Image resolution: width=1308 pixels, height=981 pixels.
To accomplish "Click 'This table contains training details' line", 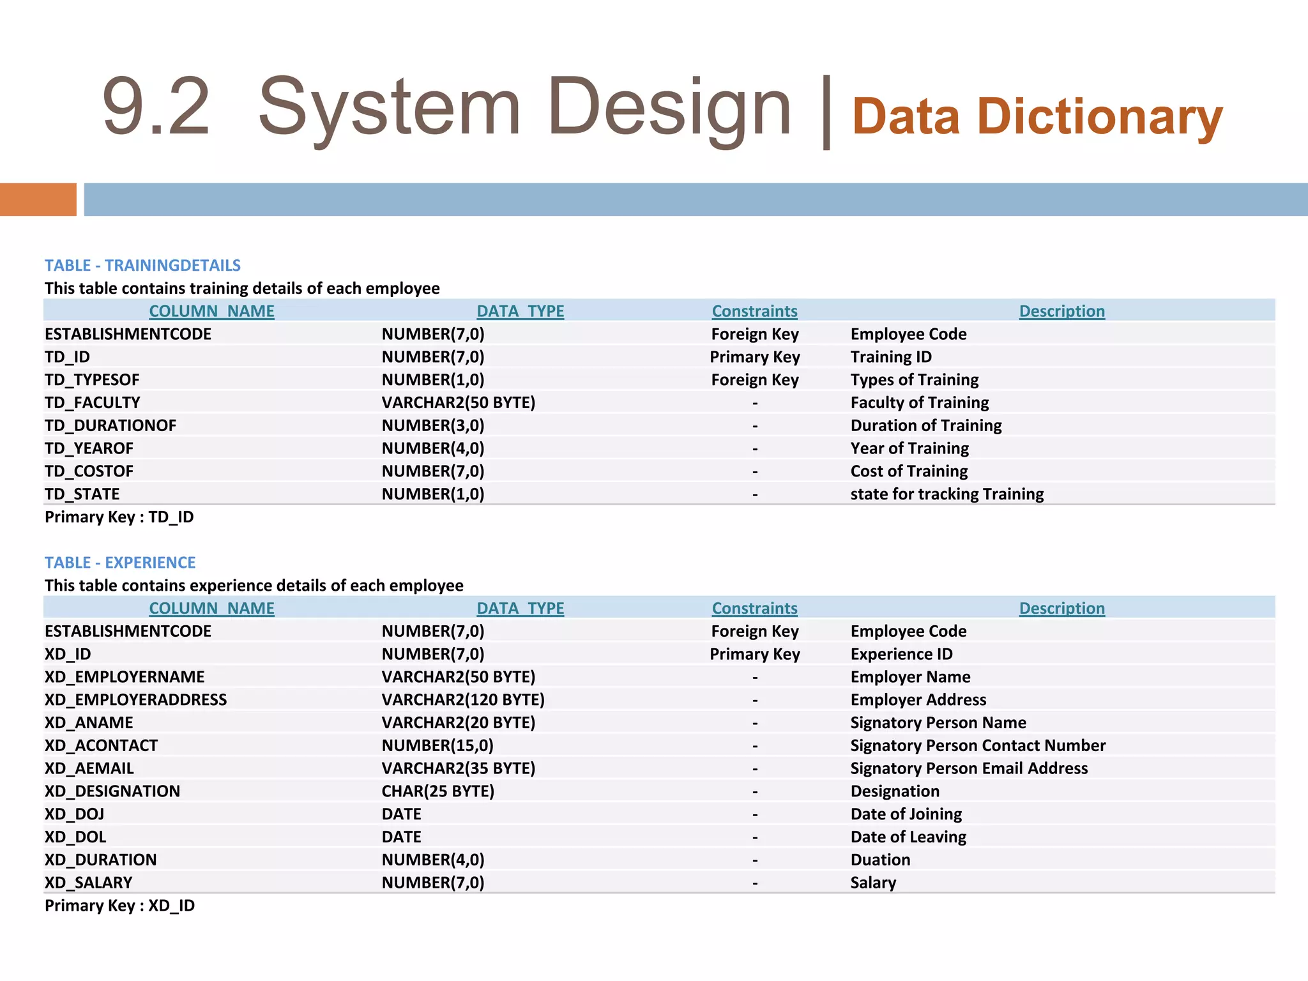I will coord(242,288).
